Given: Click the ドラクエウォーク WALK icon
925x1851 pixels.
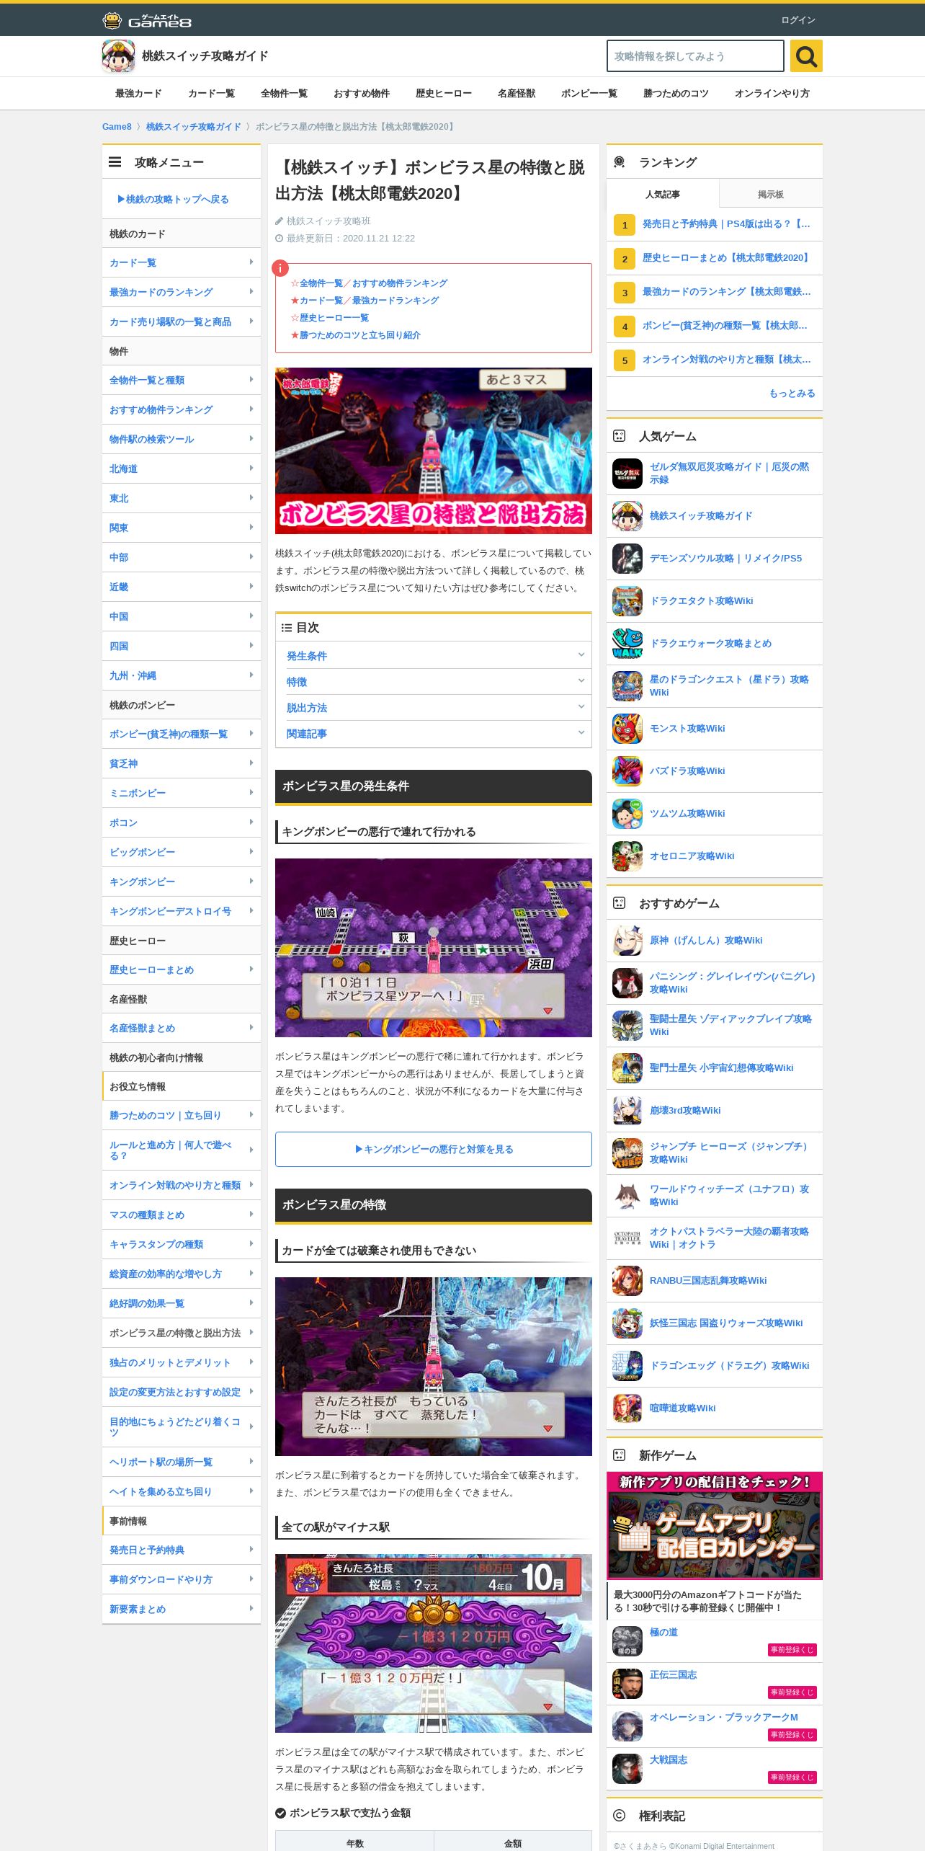Looking at the screenshot, I should point(627,644).
